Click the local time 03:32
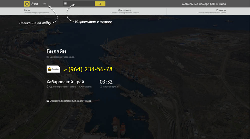The width and height of the screenshot is (250, 139). (106, 82)
